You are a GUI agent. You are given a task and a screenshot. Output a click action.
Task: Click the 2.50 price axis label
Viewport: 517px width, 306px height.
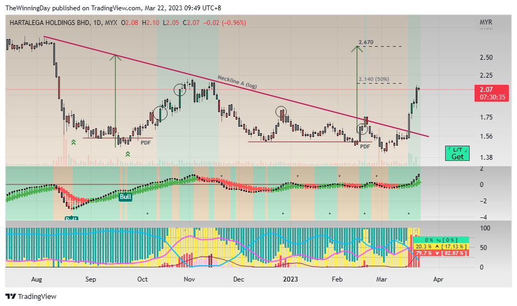pos(486,57)
